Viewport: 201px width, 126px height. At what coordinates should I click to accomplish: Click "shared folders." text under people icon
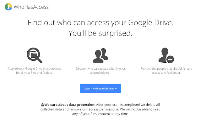100,73
